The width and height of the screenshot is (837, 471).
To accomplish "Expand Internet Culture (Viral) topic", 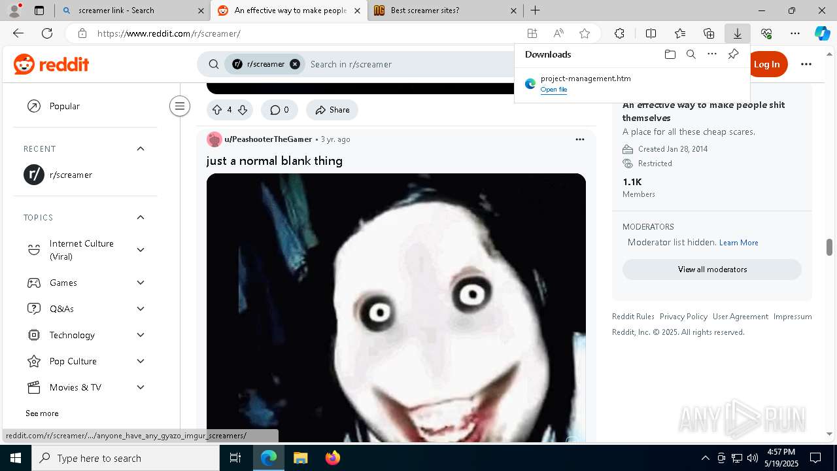I will (141, 250).
